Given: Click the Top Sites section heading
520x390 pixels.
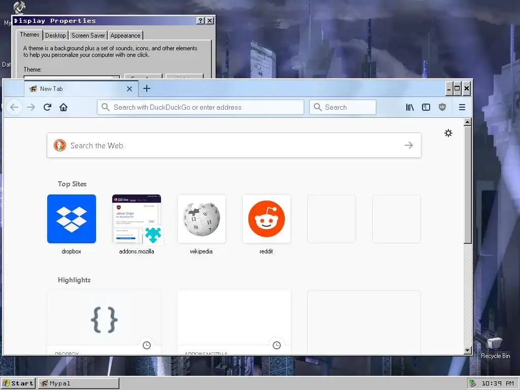Looking at the screenshot, I should tap(72, 184).
